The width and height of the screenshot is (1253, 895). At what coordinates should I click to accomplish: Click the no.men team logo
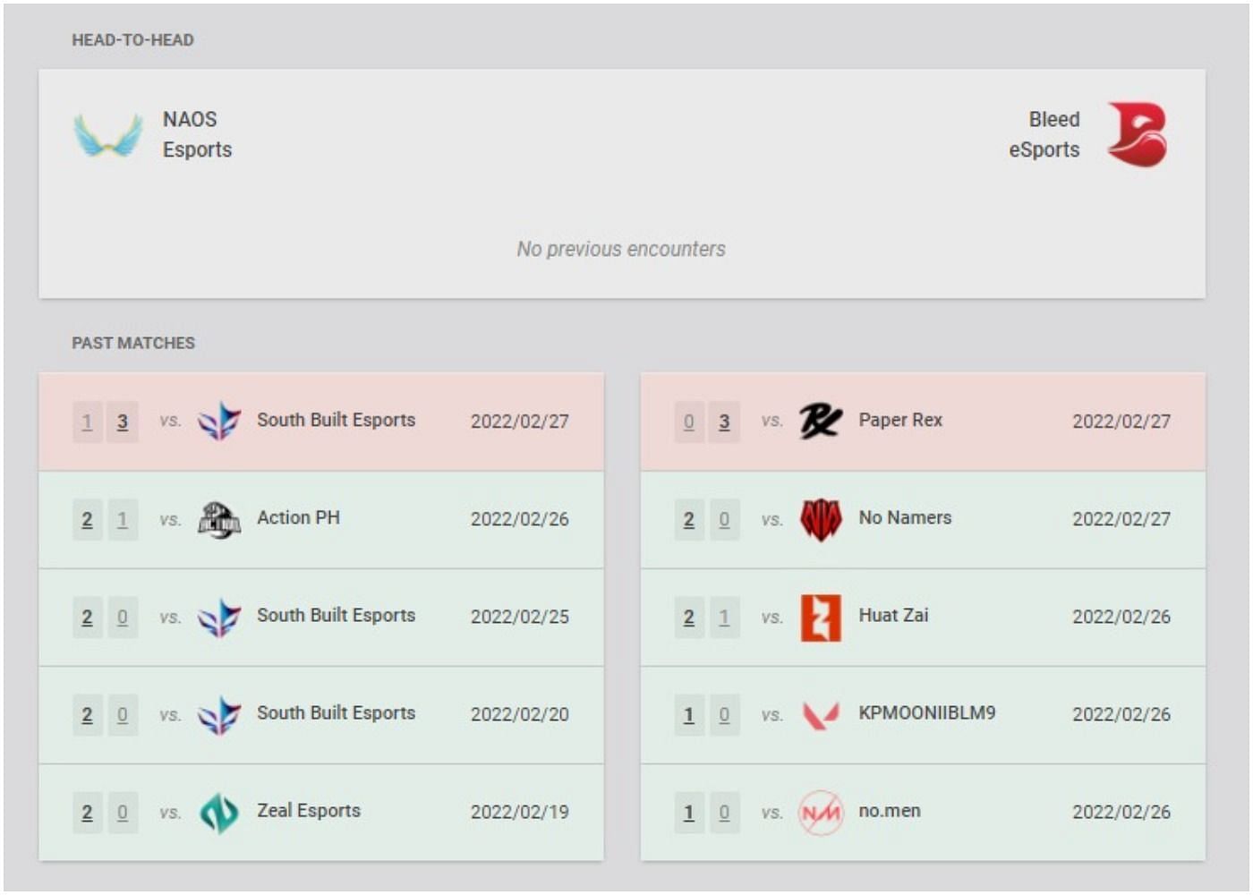pyautogui.click(x=821, y=813)
